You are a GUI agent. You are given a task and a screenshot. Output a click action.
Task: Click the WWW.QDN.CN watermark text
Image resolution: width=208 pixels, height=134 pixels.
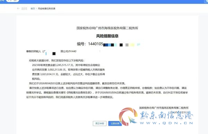pyautogui.click(x=166, y=123)
